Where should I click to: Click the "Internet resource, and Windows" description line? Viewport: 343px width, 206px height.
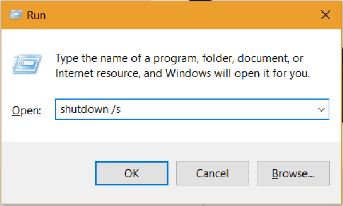point(182,73)
